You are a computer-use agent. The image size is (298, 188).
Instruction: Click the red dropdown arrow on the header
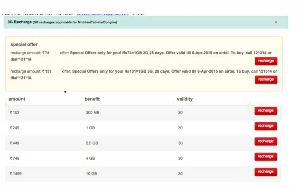tap(276, 23)
